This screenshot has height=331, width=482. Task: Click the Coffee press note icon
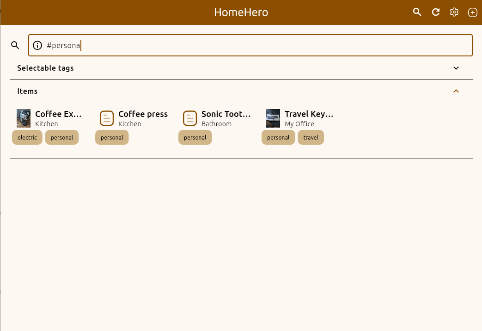107,118
